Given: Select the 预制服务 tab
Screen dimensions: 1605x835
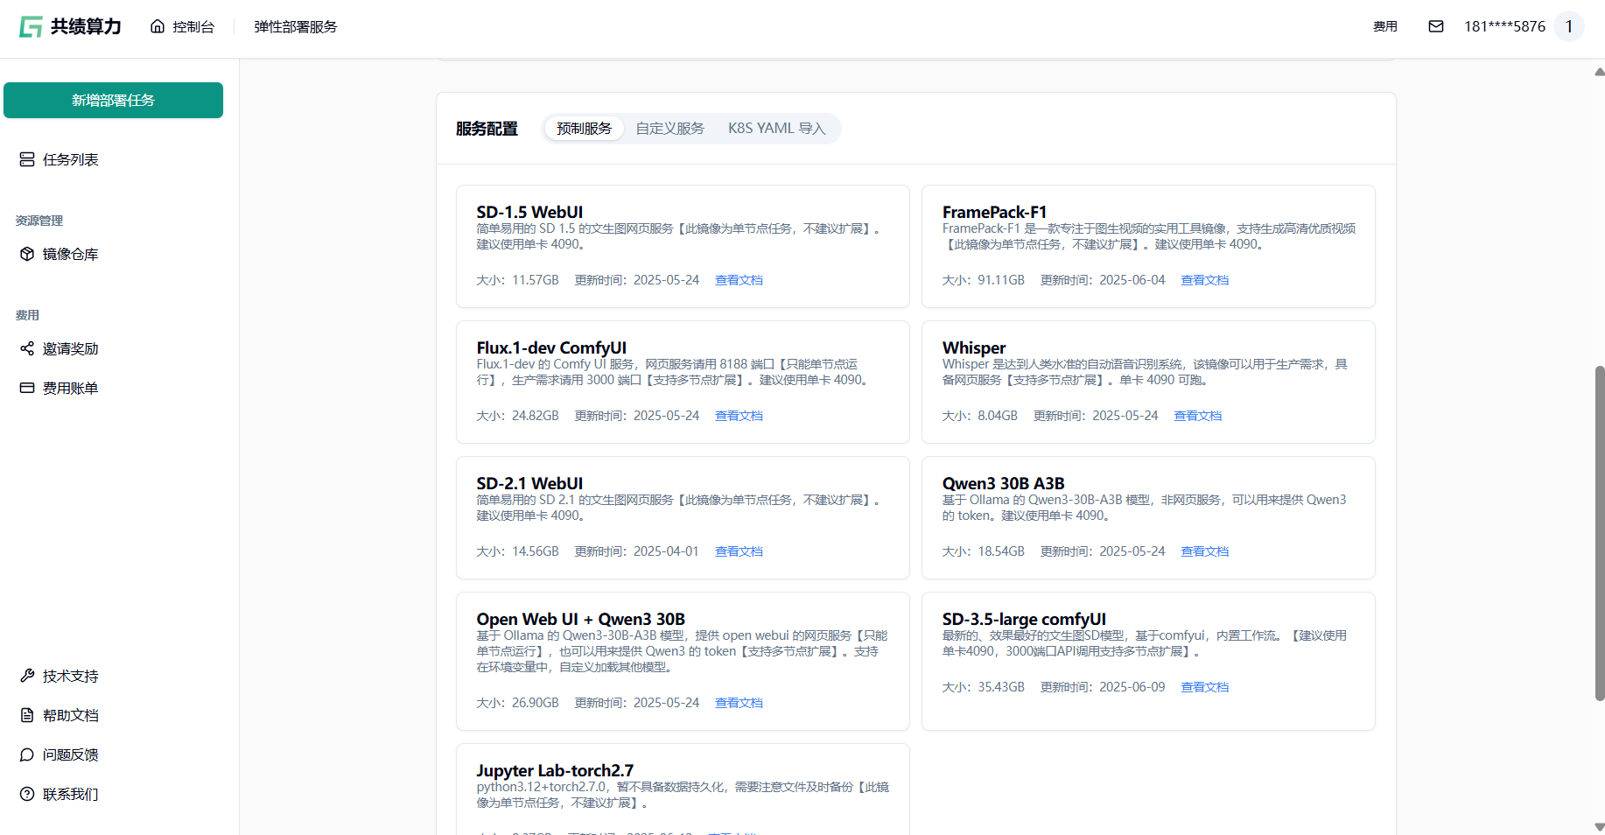Looking at the screenshot, I should pyautogui.click(x=584, y=129).
